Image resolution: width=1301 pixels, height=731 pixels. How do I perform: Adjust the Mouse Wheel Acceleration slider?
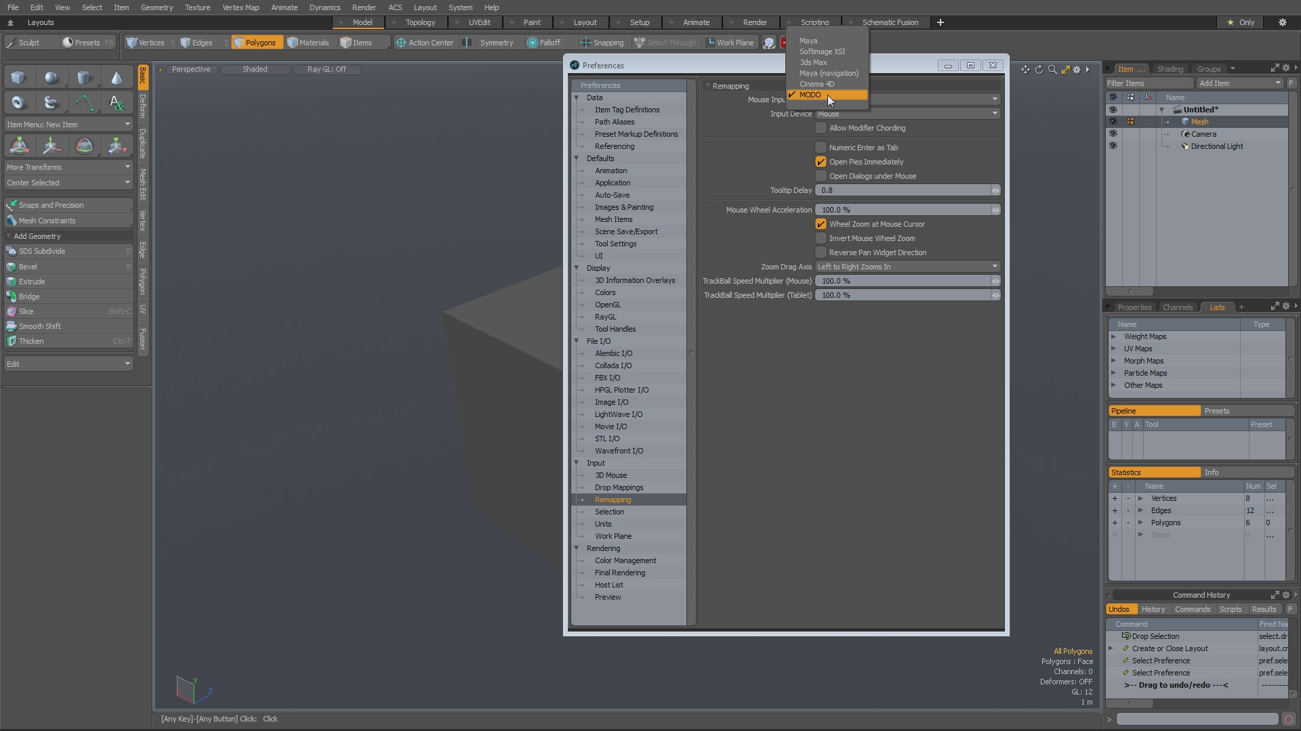pos(908,209)
